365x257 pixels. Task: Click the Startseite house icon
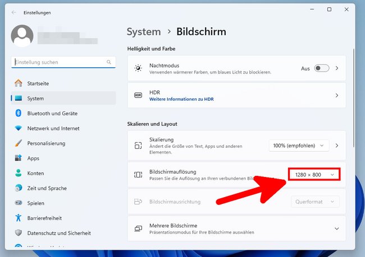[19, 83]
